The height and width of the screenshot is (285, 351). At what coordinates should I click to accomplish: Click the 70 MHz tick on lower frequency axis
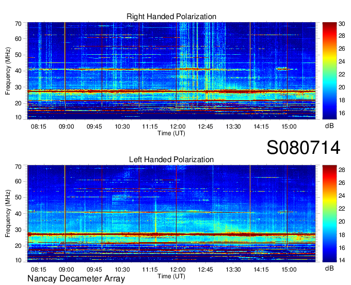point(19,167)
